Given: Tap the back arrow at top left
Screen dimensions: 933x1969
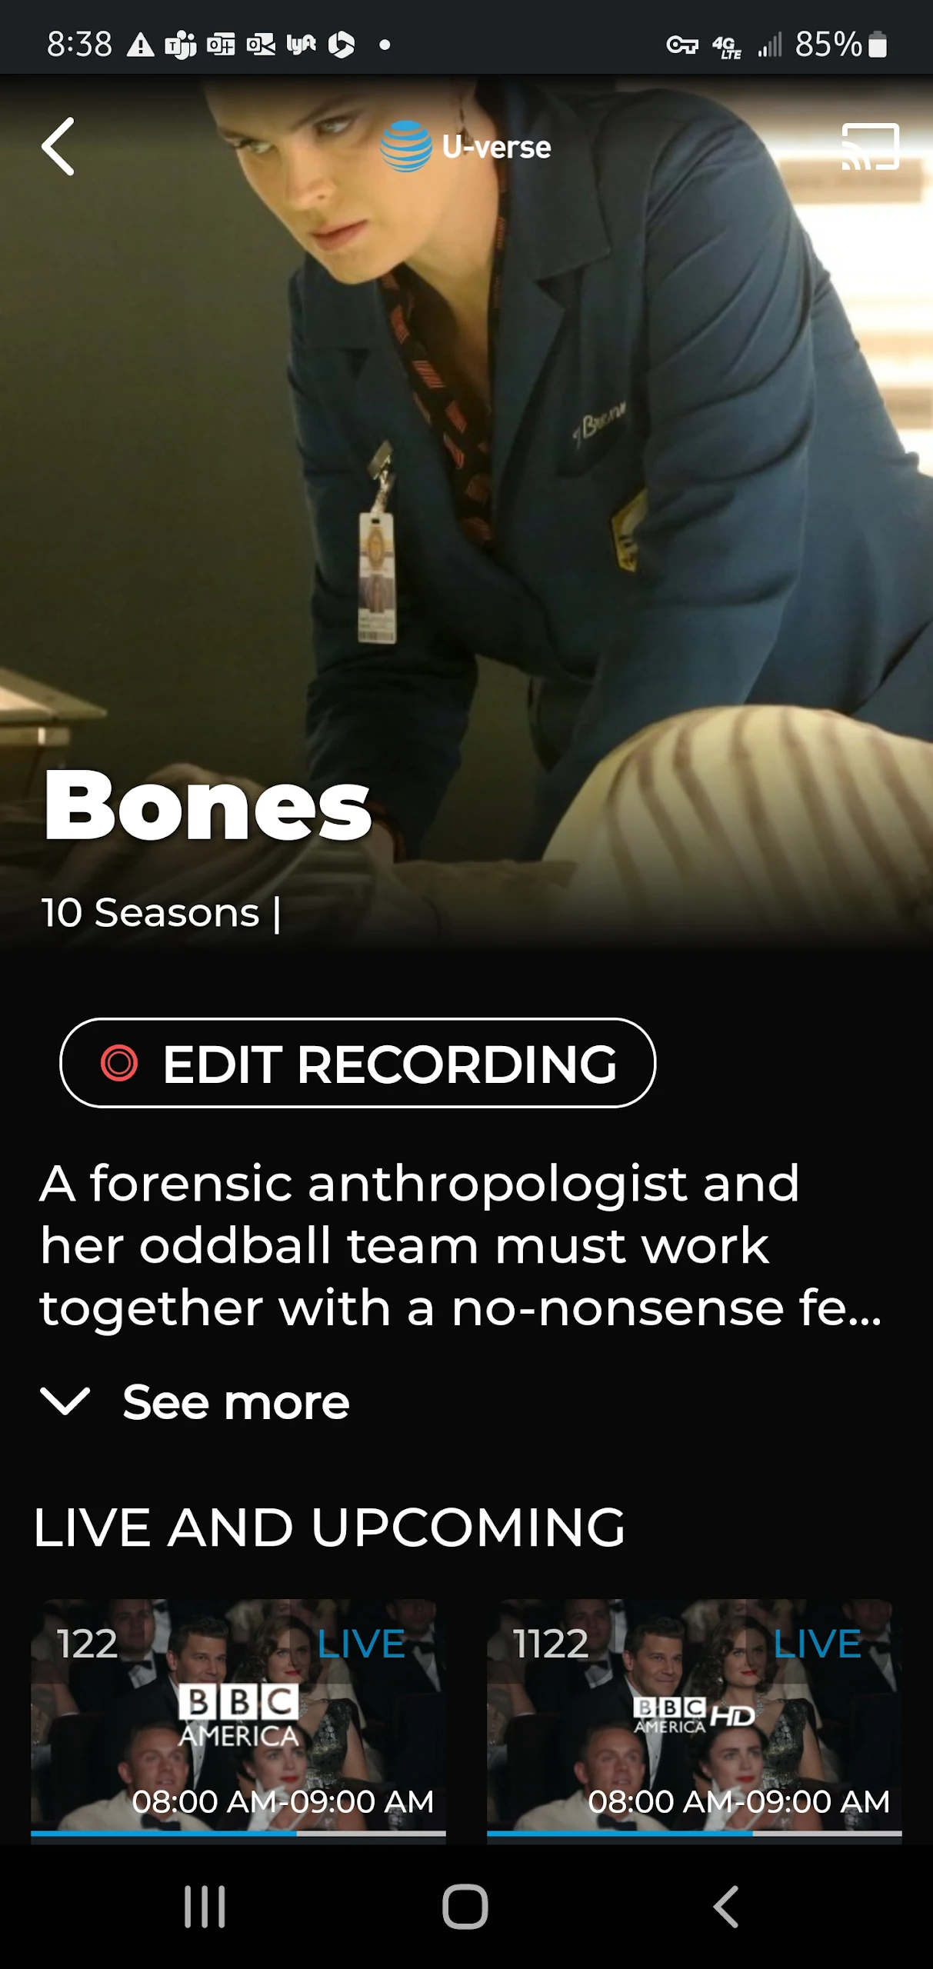Looking at the screenshot, I should 58,146.
